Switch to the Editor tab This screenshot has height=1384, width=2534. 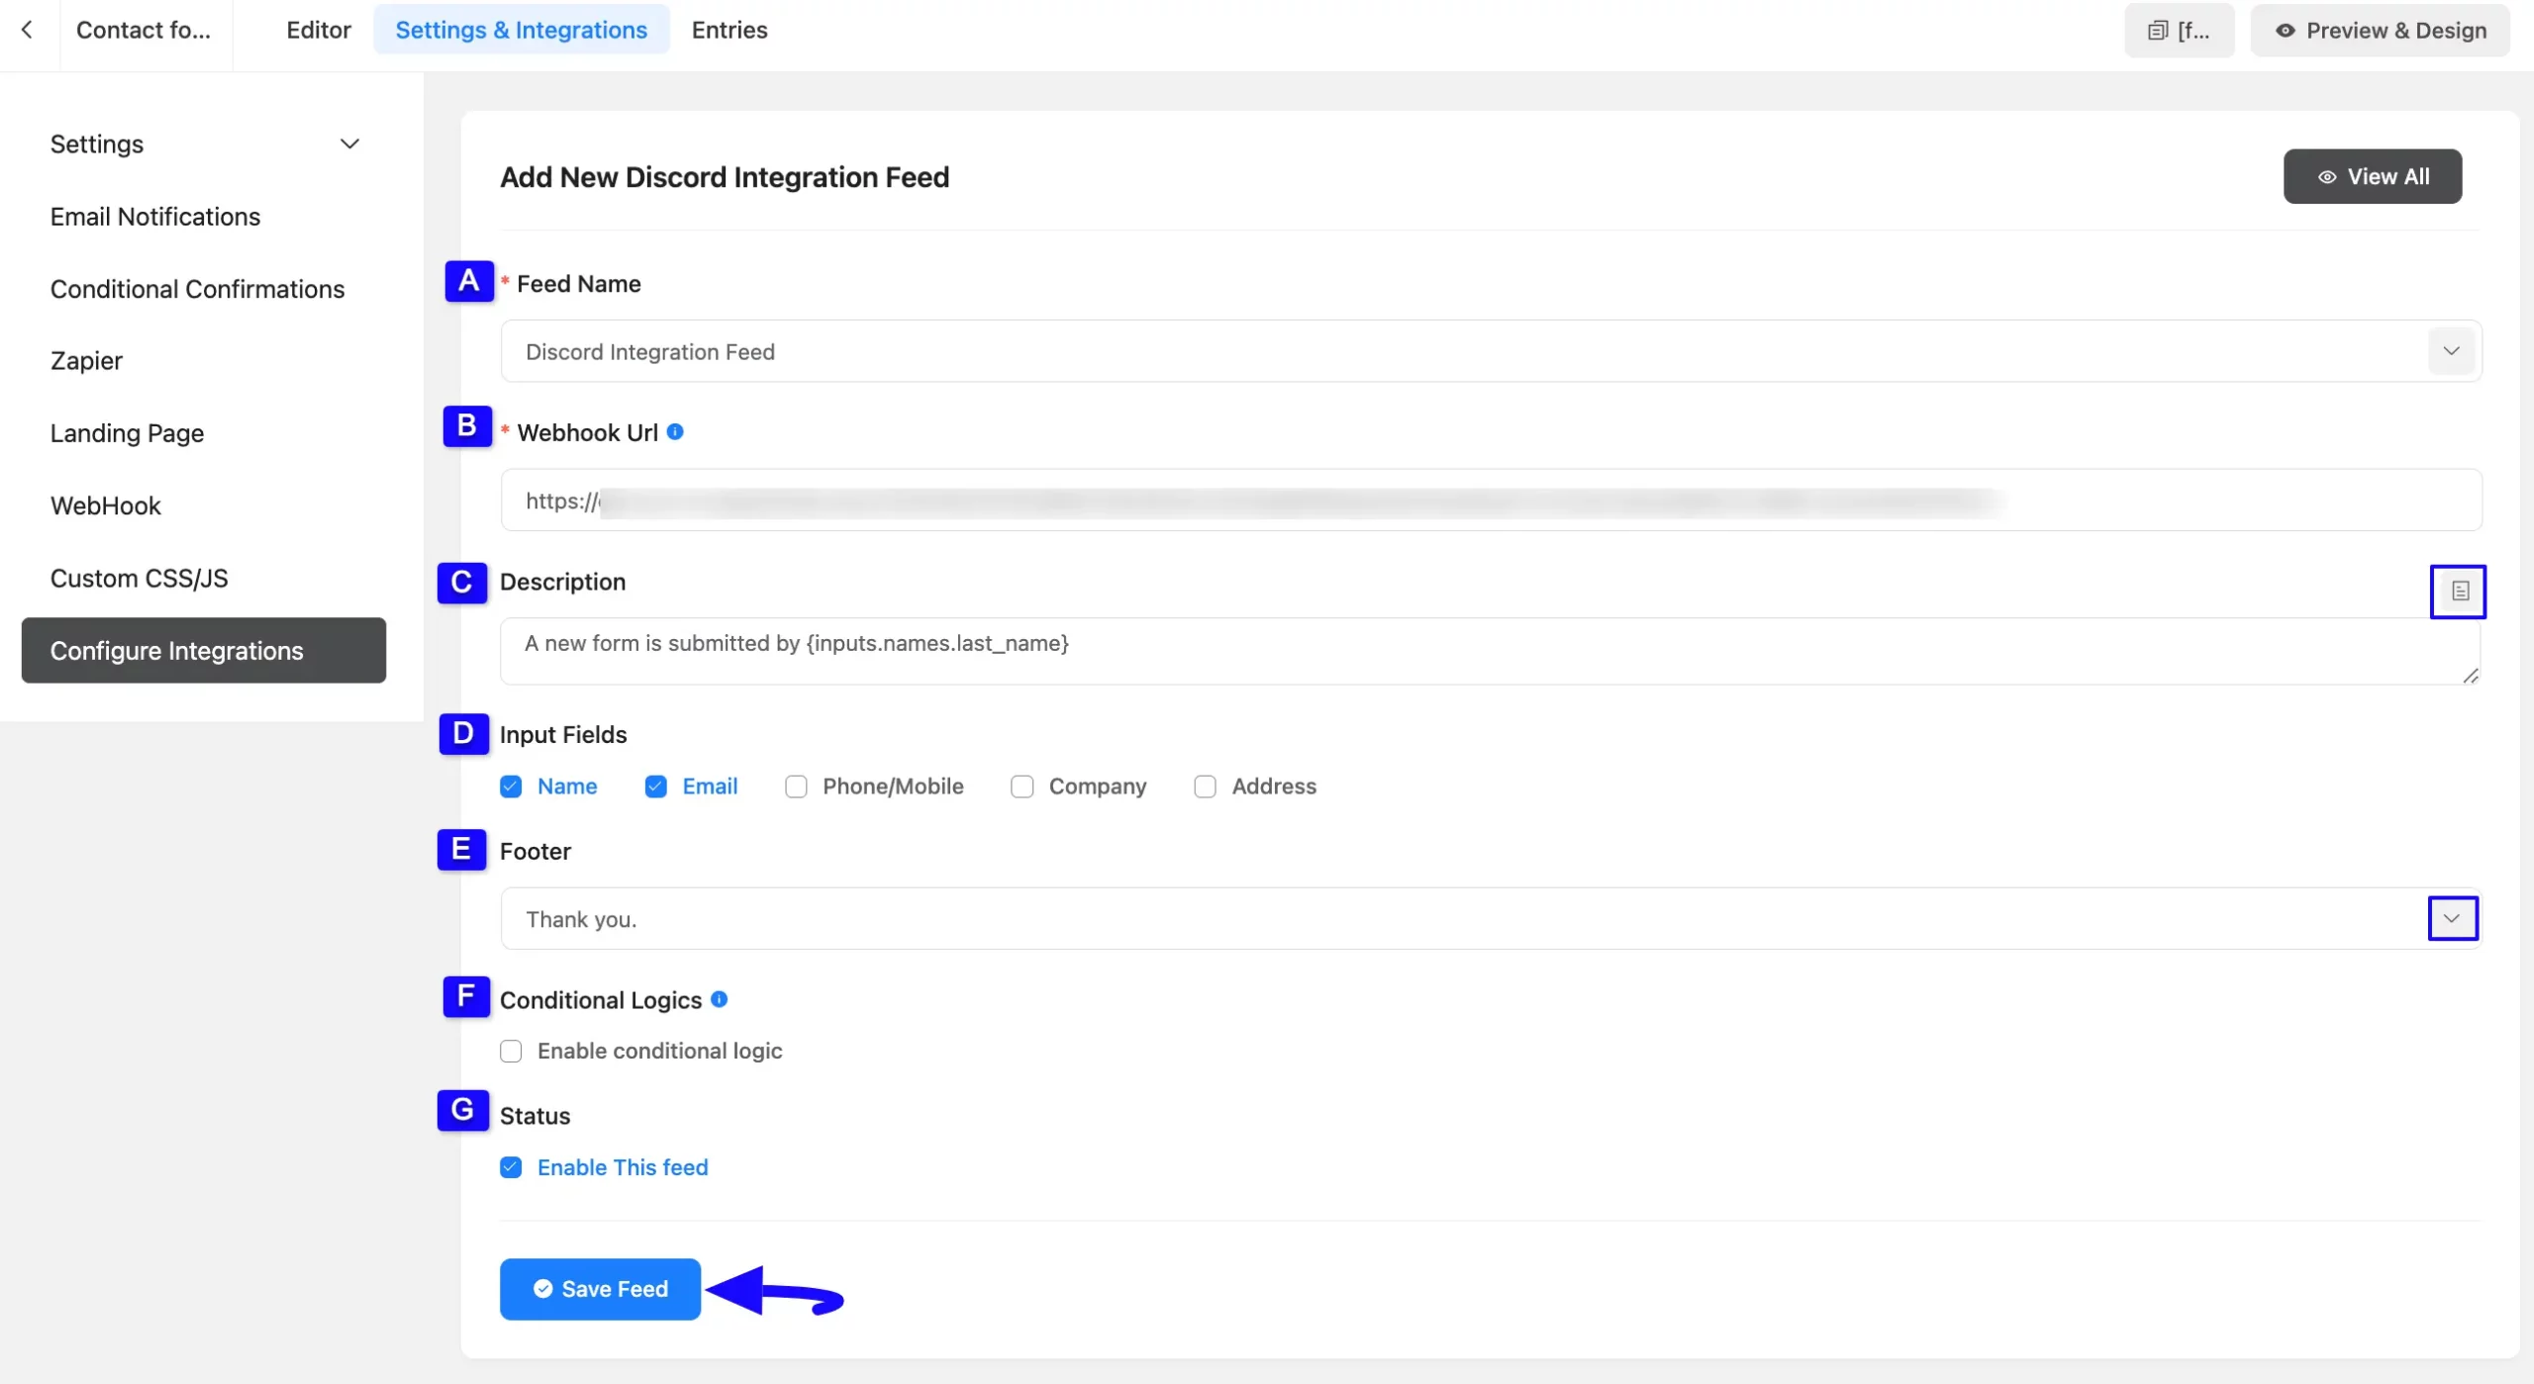[319, 30]
